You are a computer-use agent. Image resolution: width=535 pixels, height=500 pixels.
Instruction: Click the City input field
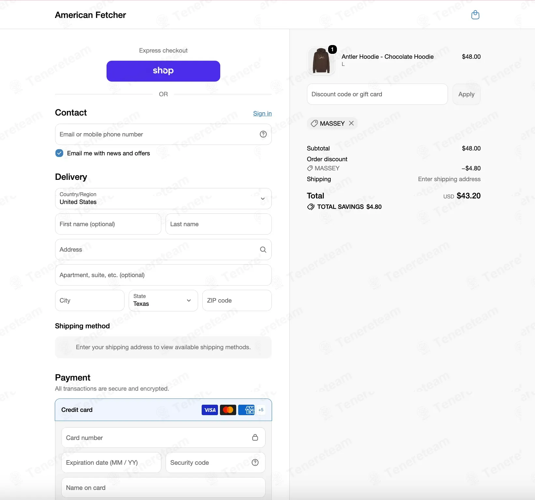click(x=90, y=300)
